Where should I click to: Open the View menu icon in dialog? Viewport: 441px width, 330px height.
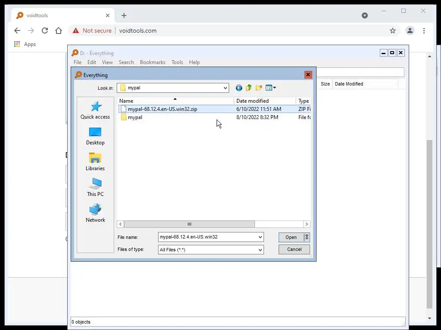(271, 88)
